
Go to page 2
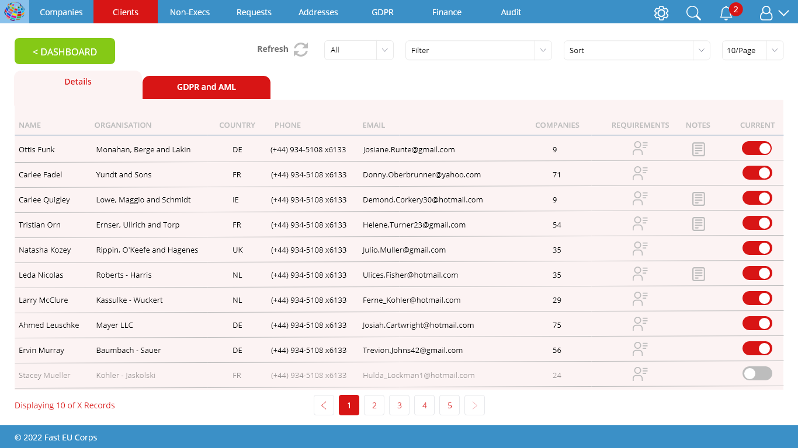(x=374, y=405)
